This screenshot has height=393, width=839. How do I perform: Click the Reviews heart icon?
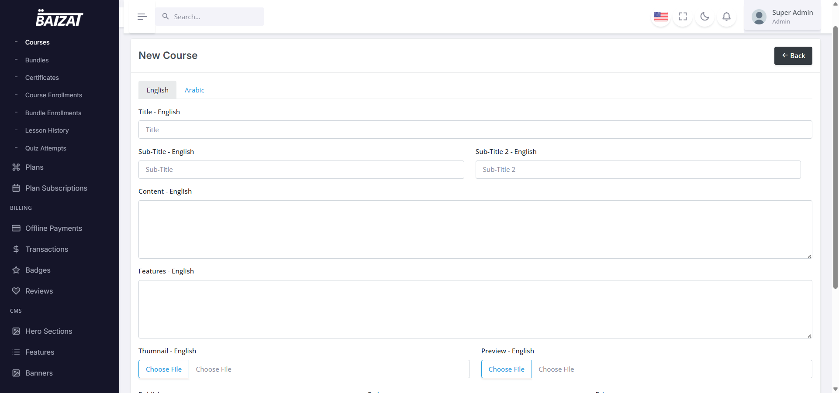pyautogui.click(x=16, y=291)
